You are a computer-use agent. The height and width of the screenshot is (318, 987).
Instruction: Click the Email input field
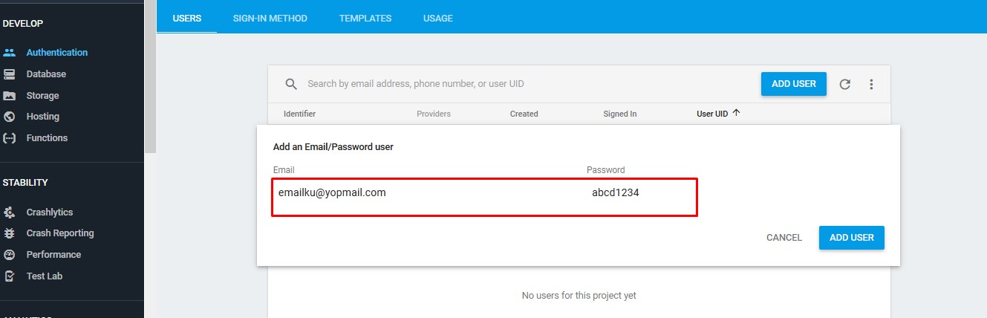coord(423,193)
